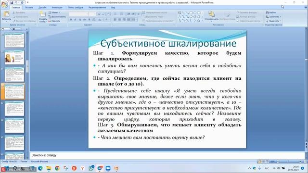Click in the Заметки к слайду notes field
Viewport: 308px width, 173px height.
[x=167, y=155]
